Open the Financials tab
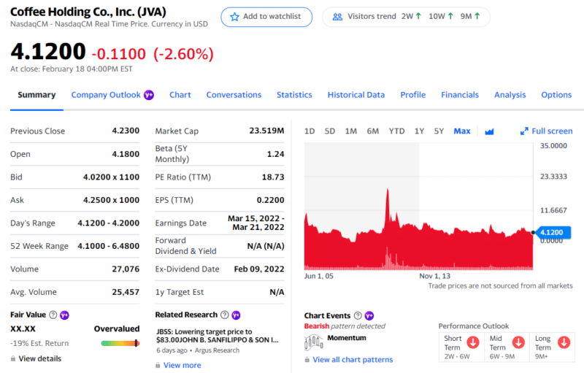Screen dimensions: 584x373 click(460, 95)
